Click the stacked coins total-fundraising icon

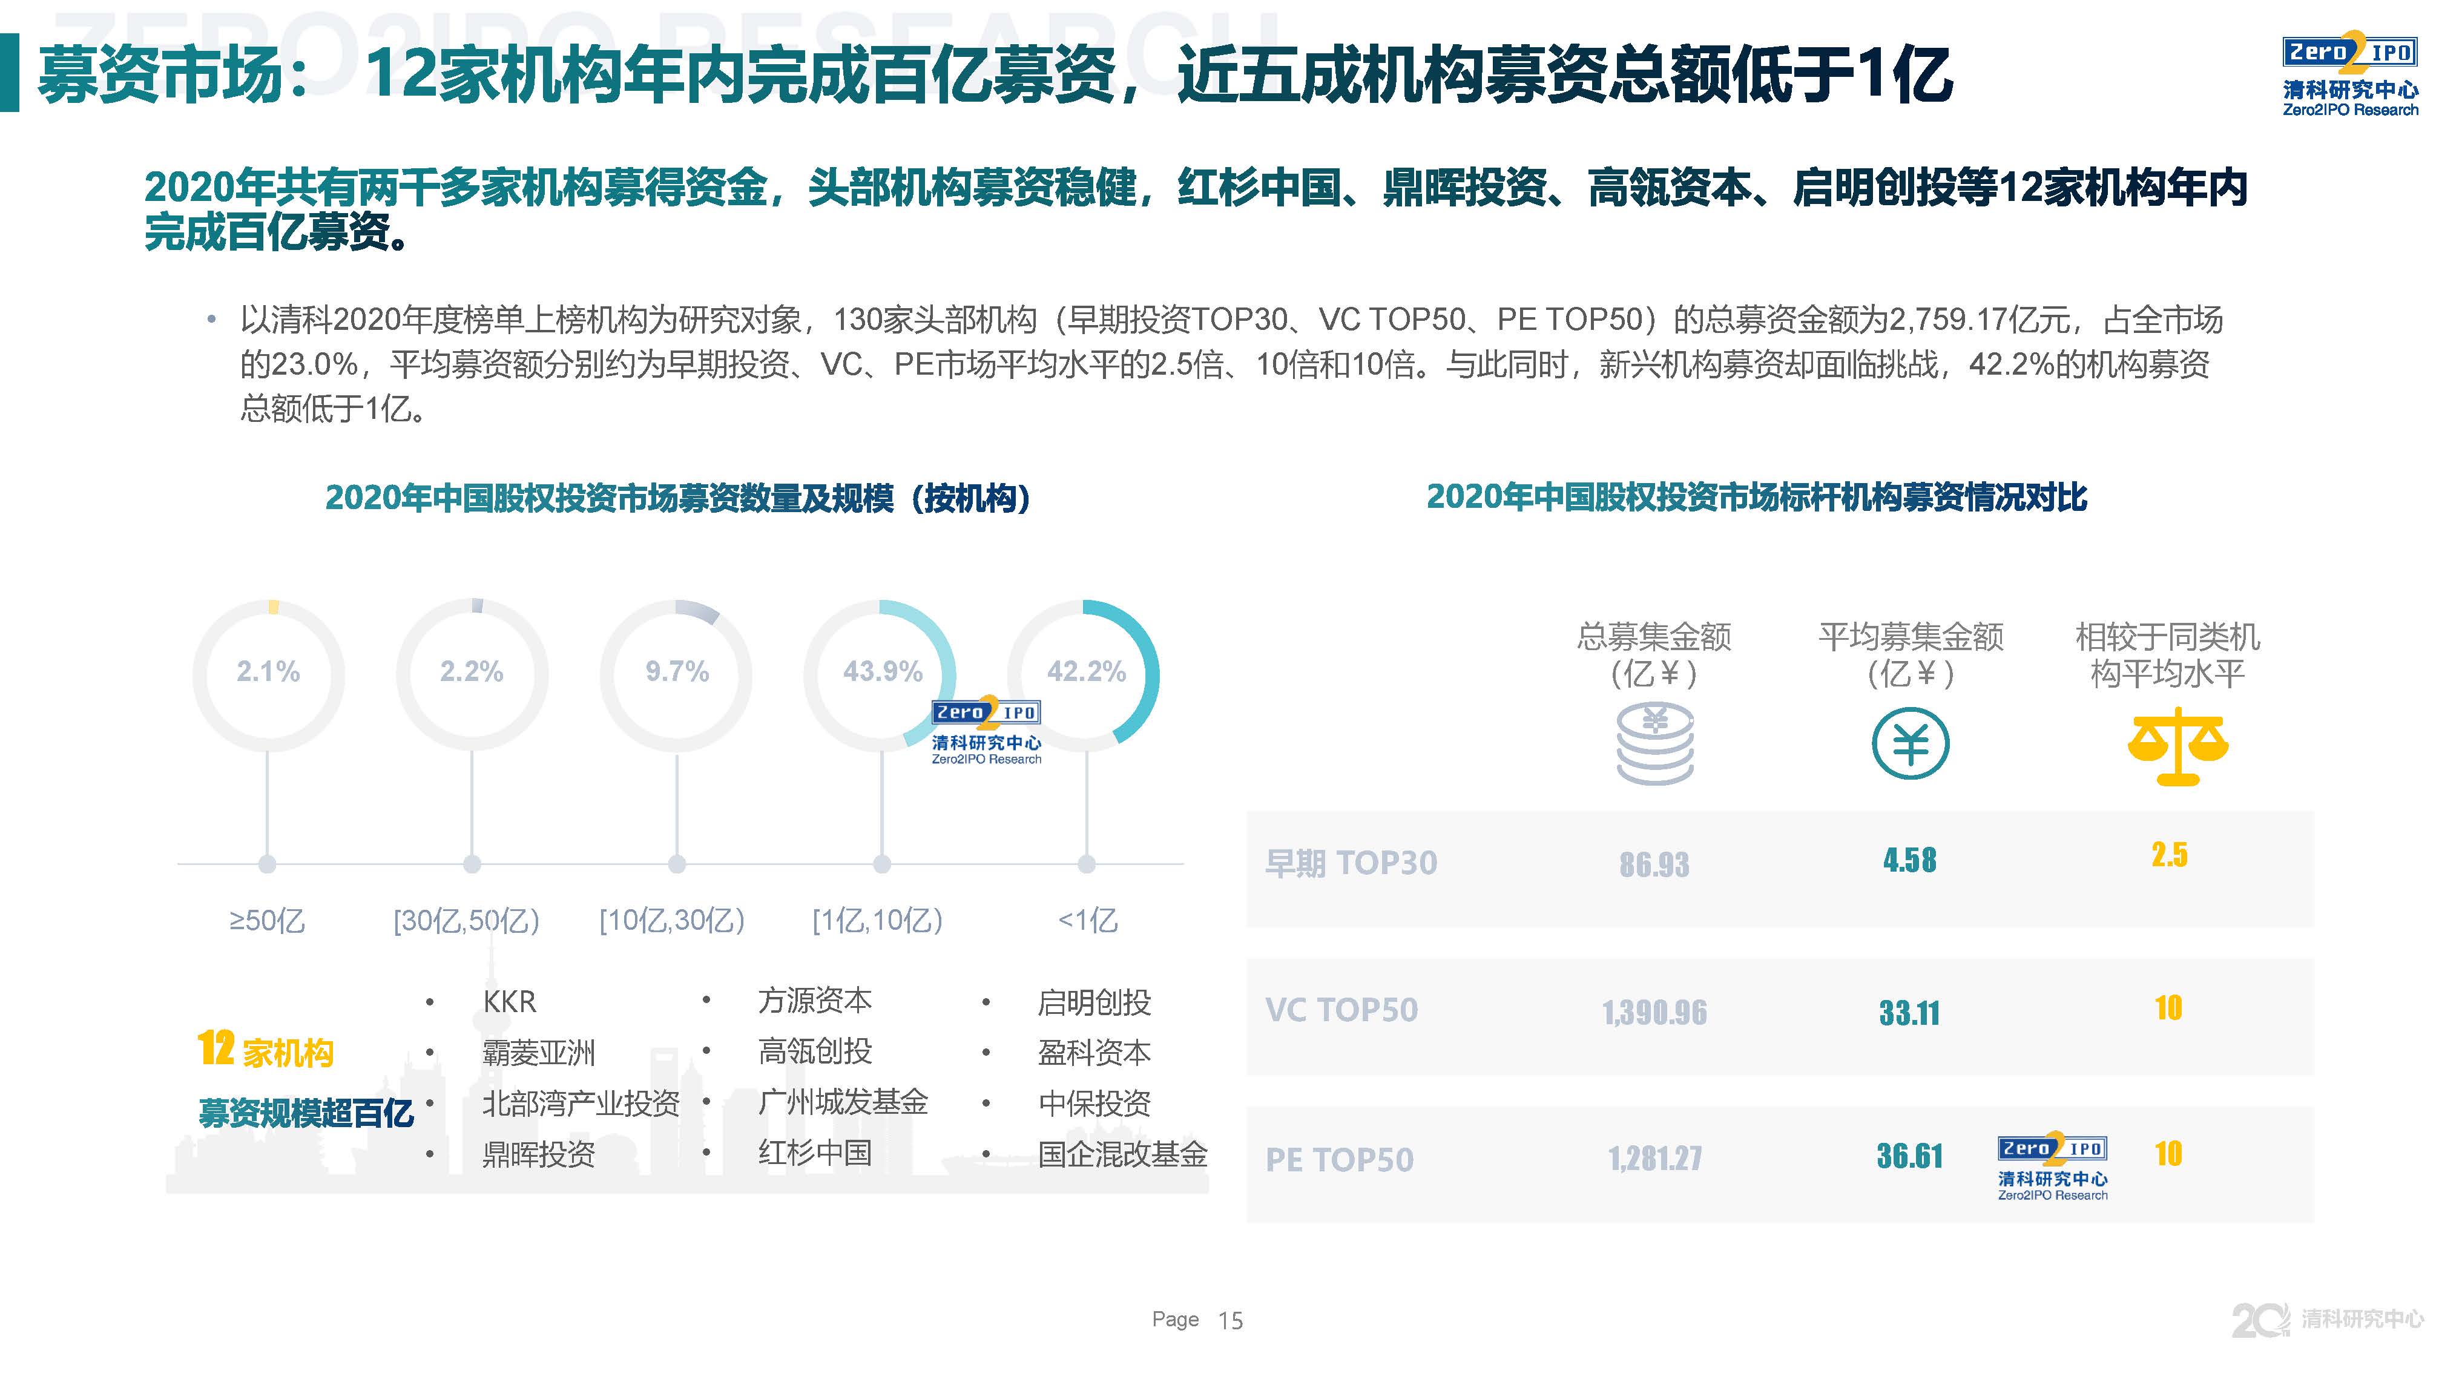(x=1654, y=743)
